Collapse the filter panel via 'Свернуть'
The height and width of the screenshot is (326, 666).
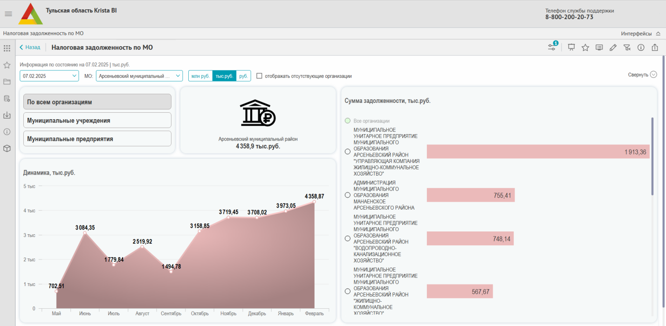[x=642, y=75]
